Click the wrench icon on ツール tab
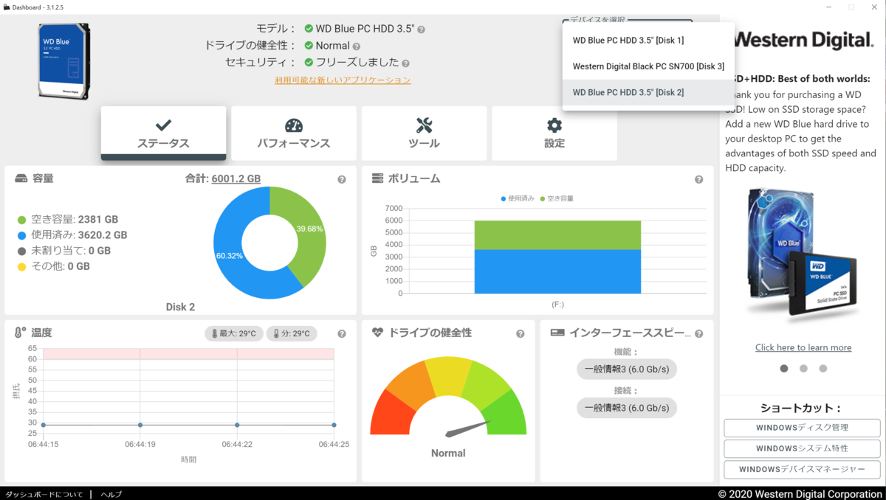 coord(424,125)
